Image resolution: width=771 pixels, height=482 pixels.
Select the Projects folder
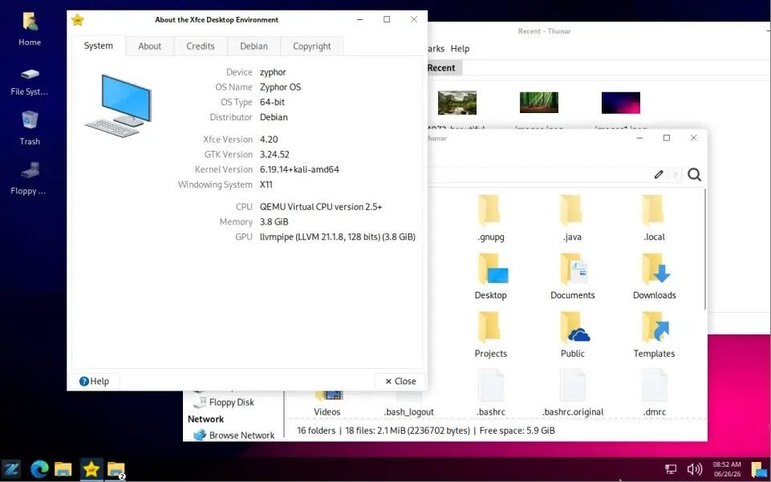(491, 334)
